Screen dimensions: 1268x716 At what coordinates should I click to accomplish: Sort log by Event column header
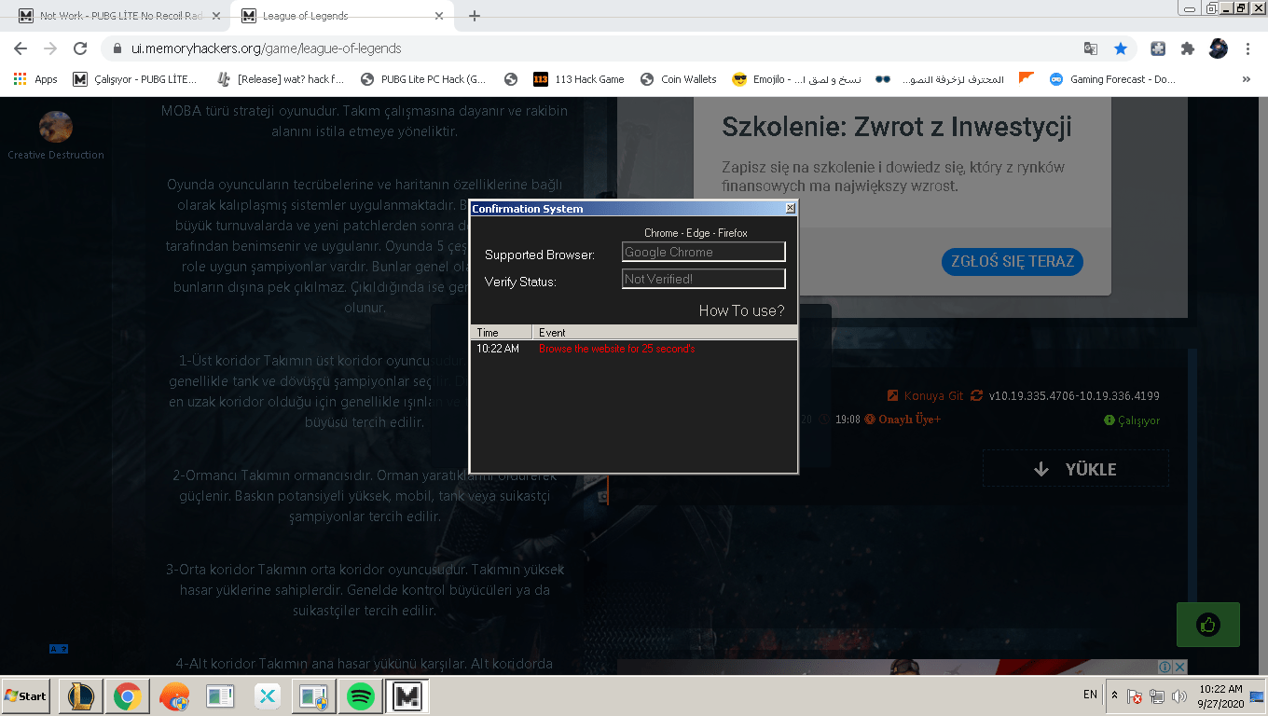665,332
